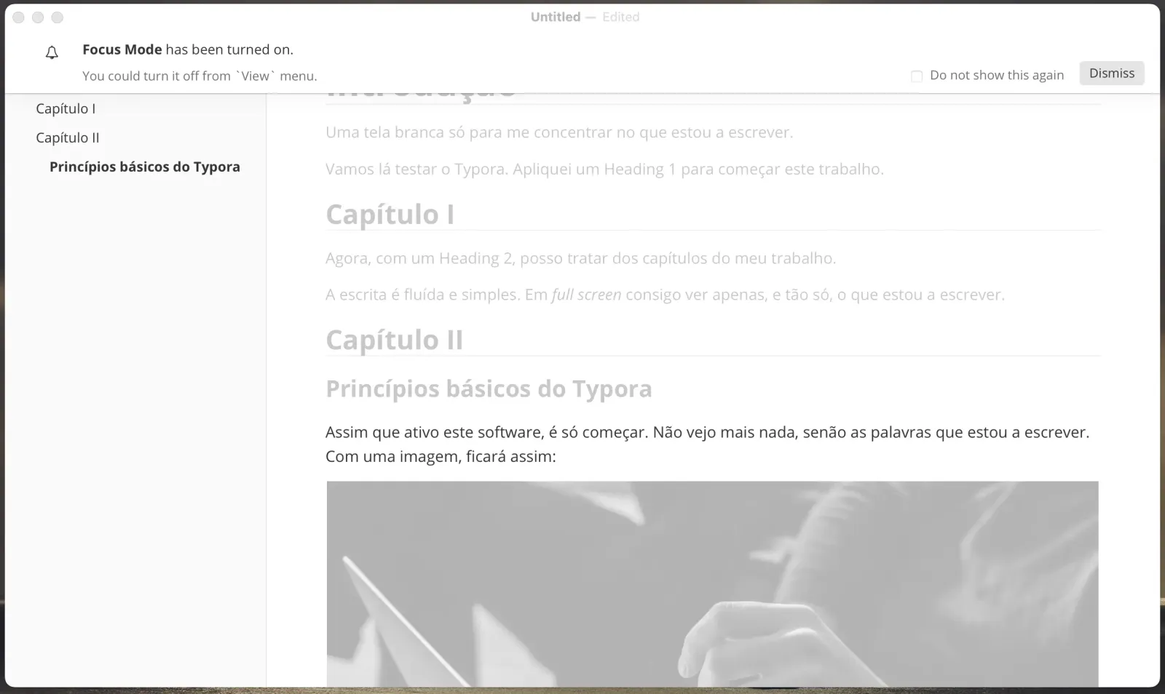Click the notification banner message text
This screenshot has width=1165, height=694.
coord(188,49)
